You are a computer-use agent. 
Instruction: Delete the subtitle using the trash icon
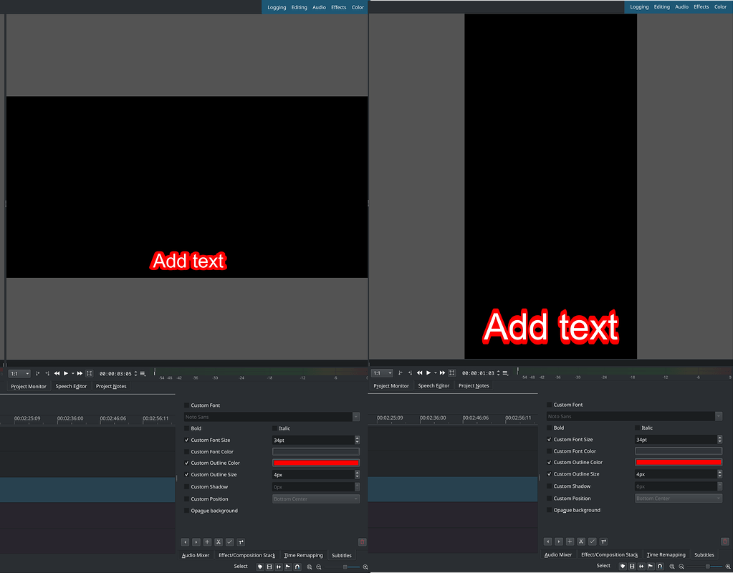click(x=363, y=541)
